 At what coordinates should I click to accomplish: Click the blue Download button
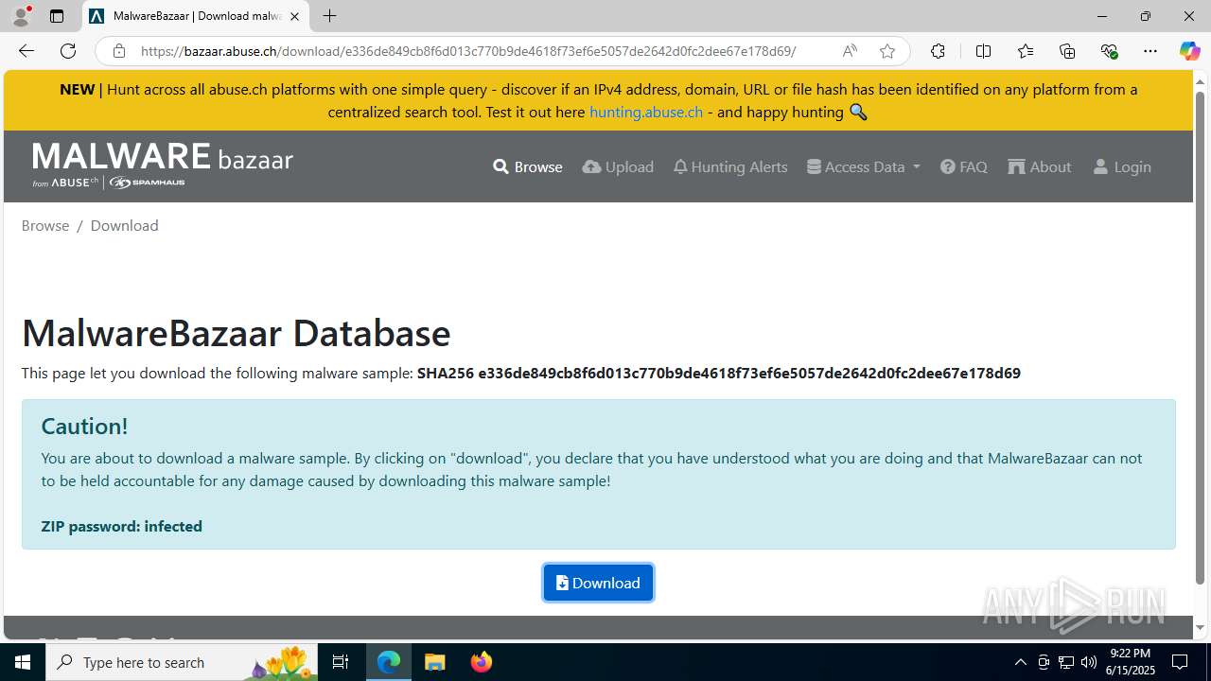[598, 583]
